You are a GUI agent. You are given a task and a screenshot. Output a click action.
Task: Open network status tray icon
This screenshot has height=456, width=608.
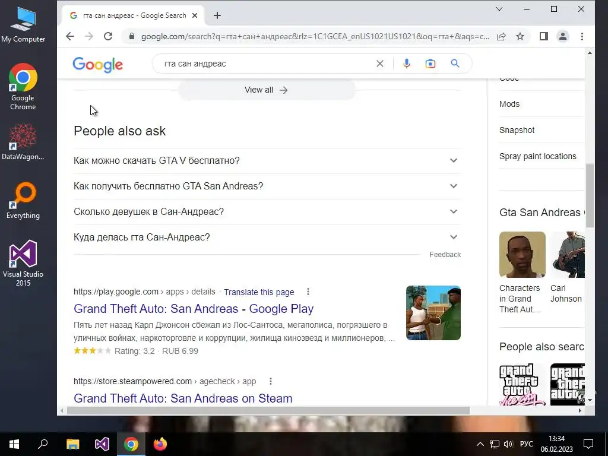point(495,444)
